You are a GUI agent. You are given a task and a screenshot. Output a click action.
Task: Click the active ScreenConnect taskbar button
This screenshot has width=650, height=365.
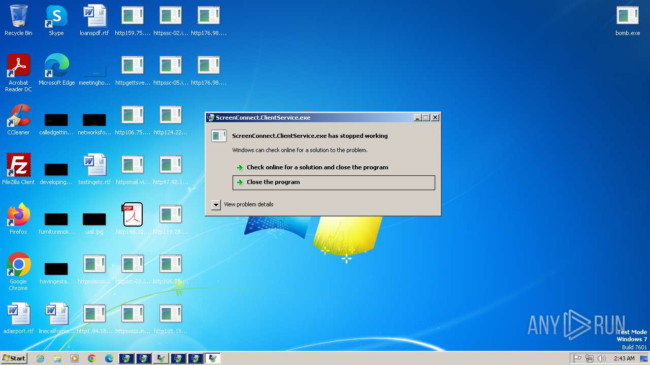tap(213, 358)
